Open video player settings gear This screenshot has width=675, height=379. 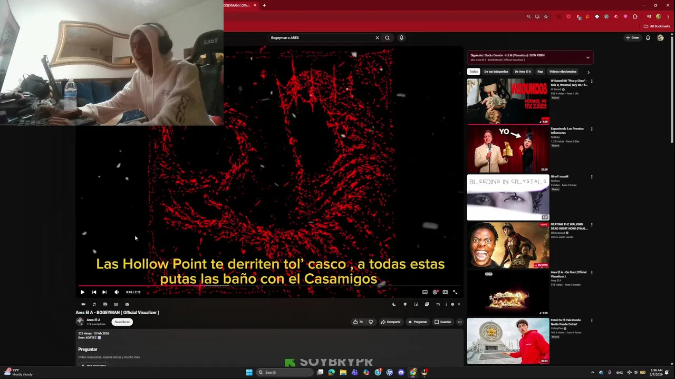pyautogui.click(x=435, y=292)
